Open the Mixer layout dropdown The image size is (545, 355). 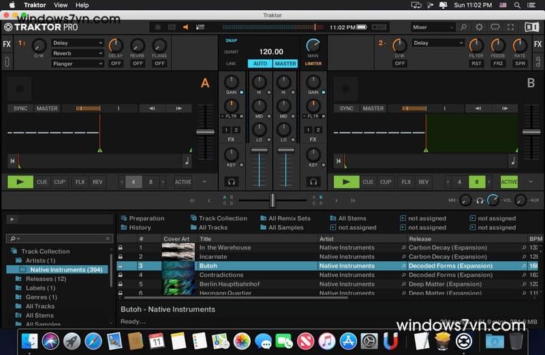tap(433, 27)
